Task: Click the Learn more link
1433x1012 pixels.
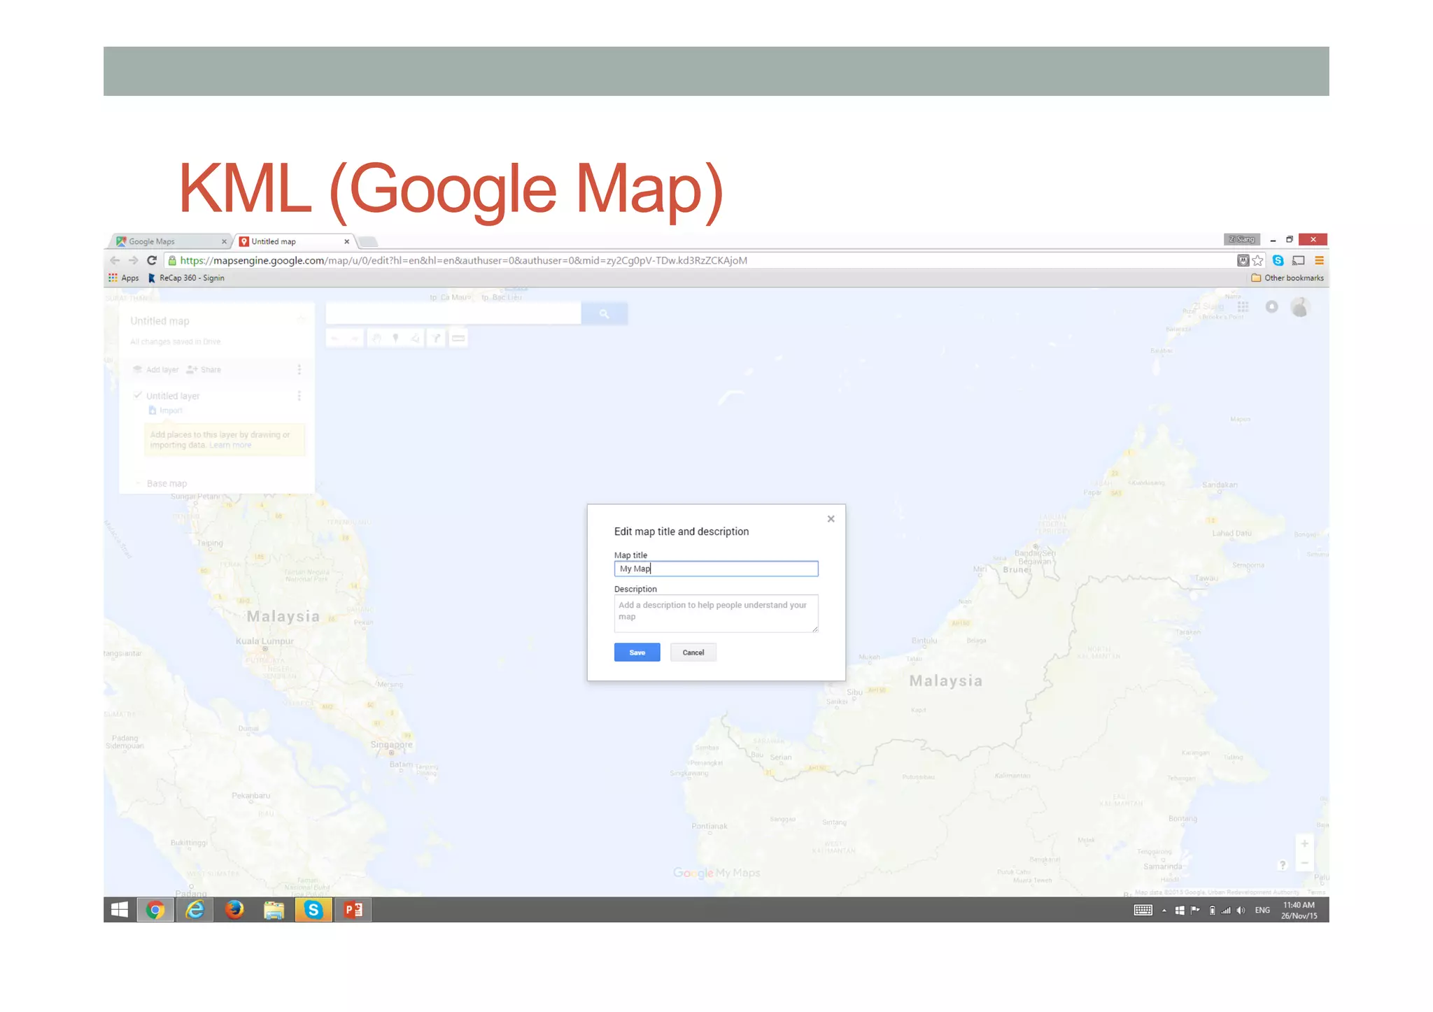Action: coord(230,445)
